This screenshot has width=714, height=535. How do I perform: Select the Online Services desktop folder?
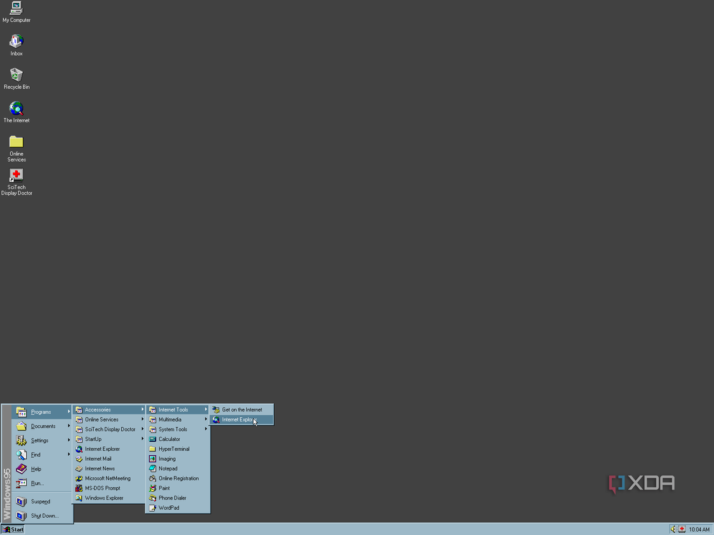(x=17, y=148)
